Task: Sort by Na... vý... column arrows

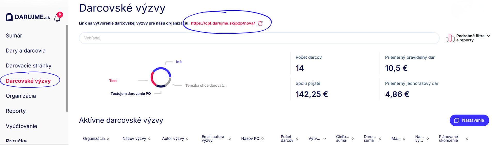Action: coord(428,139)
